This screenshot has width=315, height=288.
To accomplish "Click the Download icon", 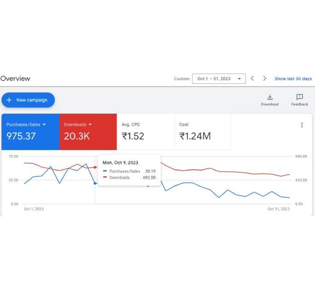I will pyautogui.click(x=270, y=97).
